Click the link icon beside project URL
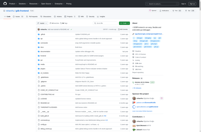The width and height of the screenshot is (201, 132). (x=133, y=34)
